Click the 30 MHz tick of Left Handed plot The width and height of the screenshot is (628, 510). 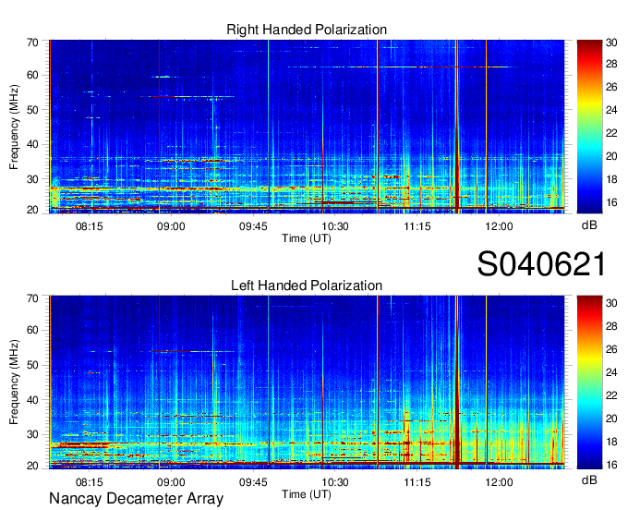coord(33,434)
